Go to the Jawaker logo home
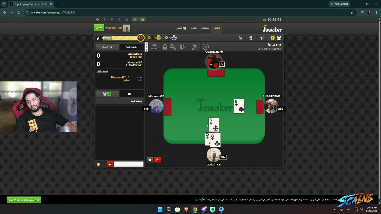 click(272, 29)
